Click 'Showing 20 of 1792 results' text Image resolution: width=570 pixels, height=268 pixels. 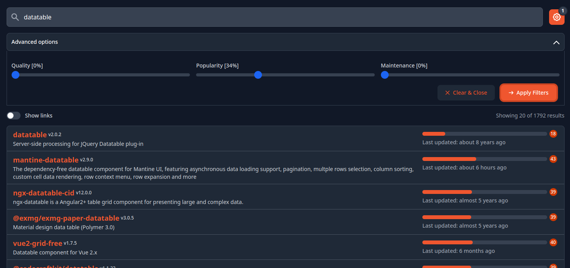530,116
